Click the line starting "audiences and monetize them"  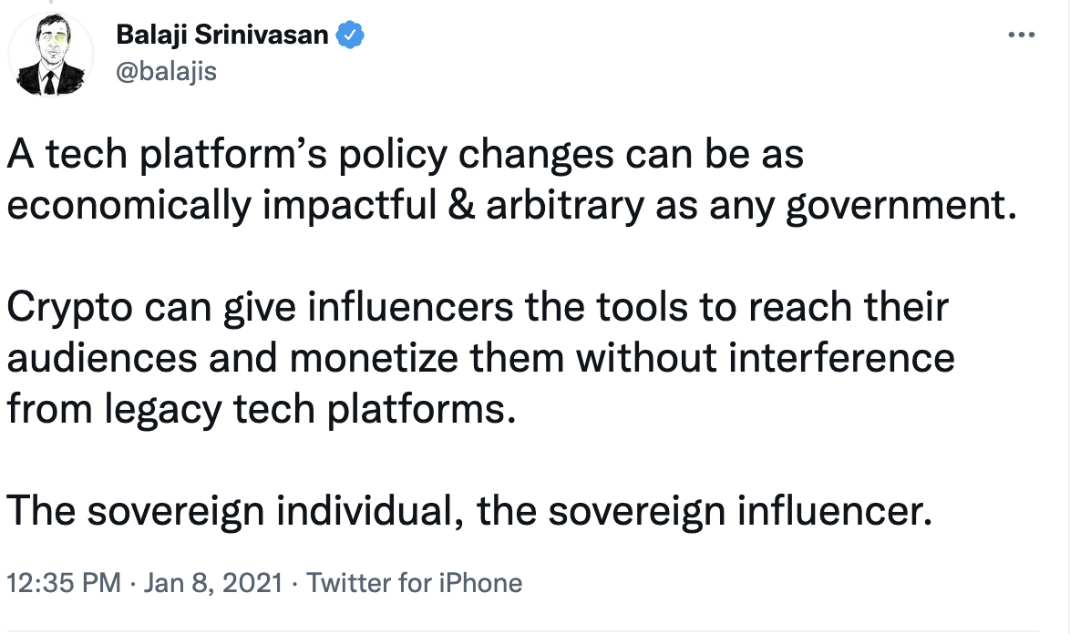point(480,358)
